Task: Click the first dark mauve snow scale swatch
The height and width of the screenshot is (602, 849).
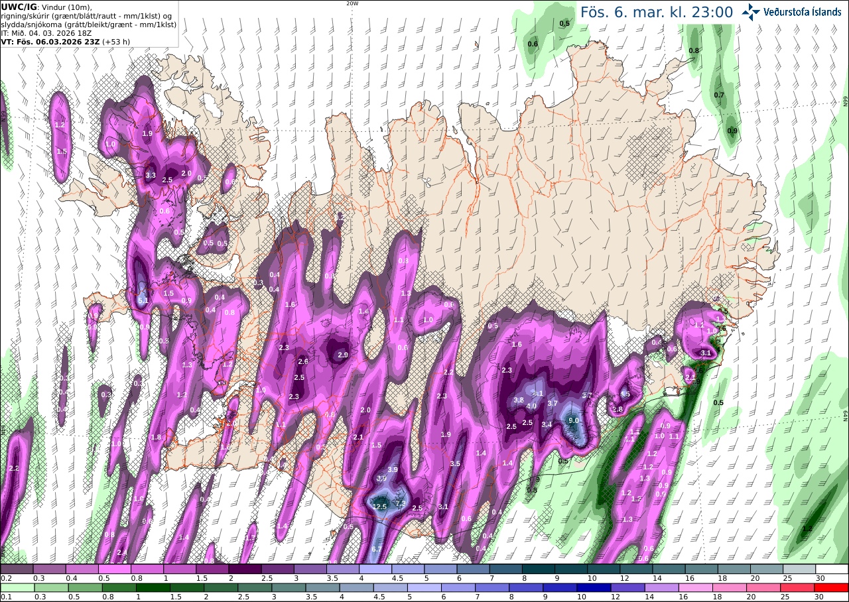Action: tap(17, 569)
